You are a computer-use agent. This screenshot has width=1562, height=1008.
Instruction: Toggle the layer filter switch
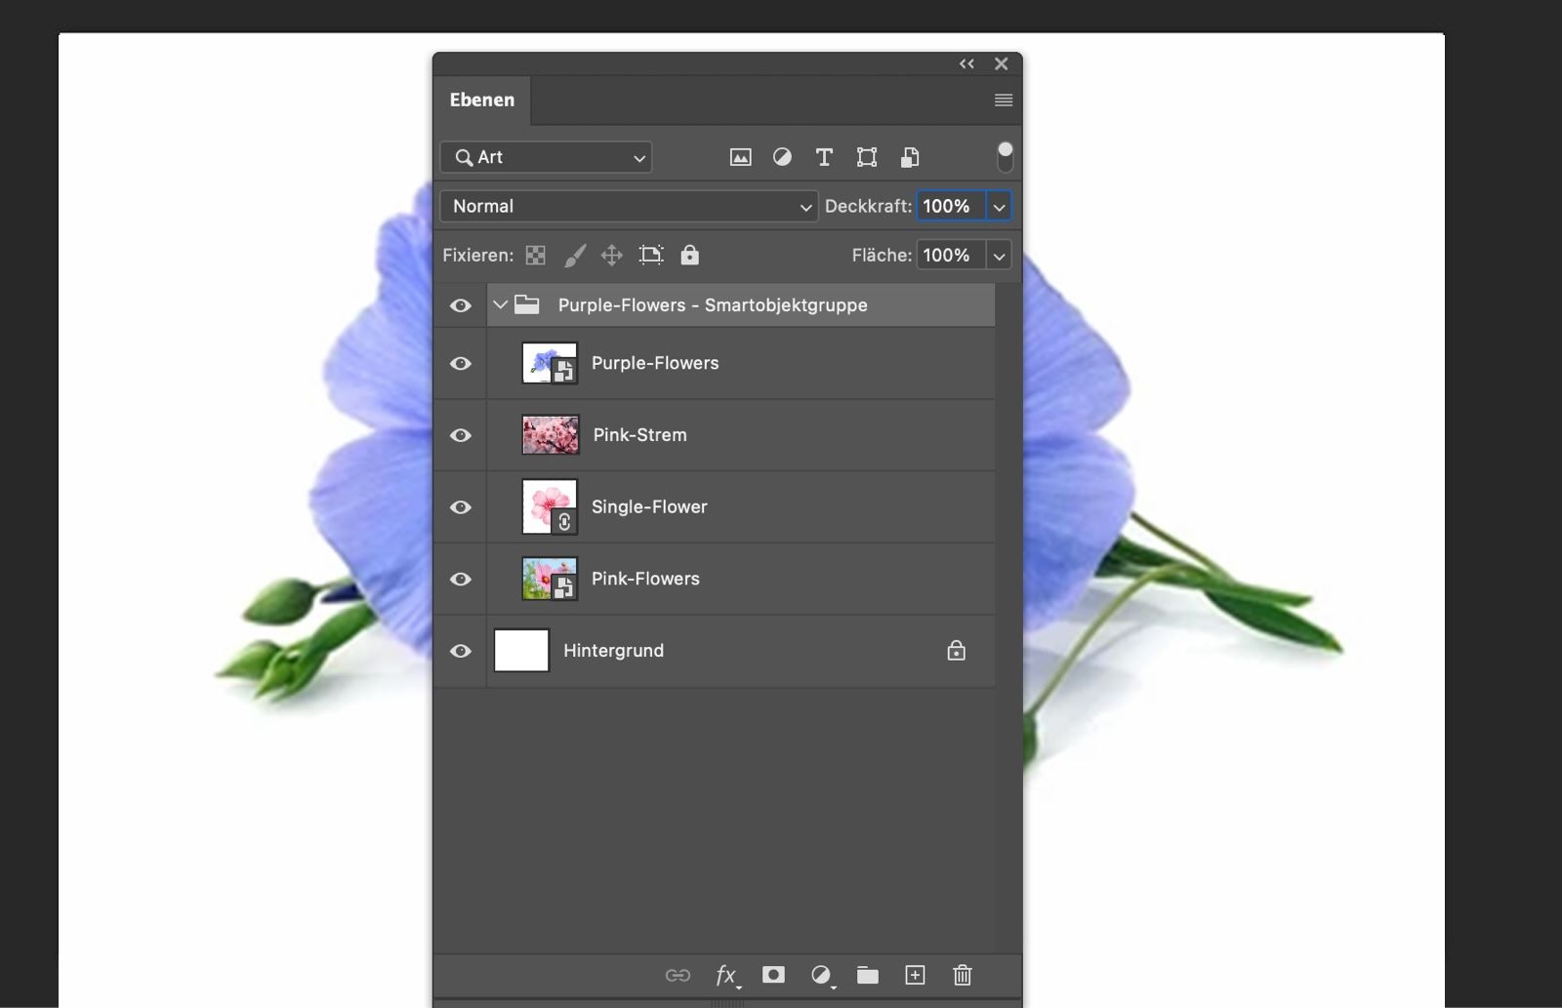tap(1005, 156)
